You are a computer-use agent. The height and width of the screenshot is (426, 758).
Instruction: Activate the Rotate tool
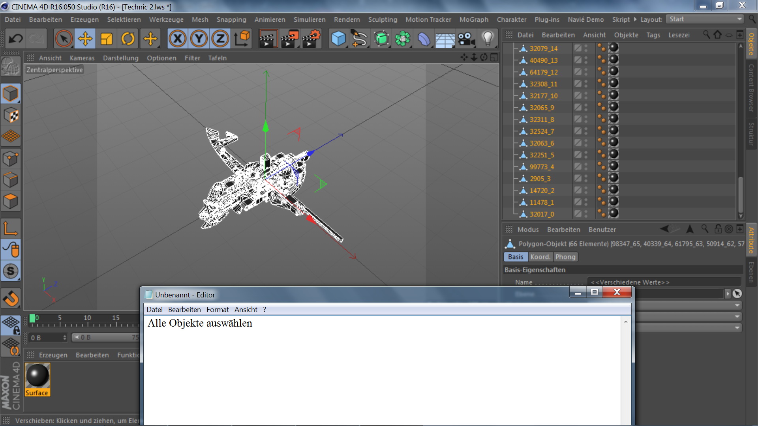click(x=128, y=39)
